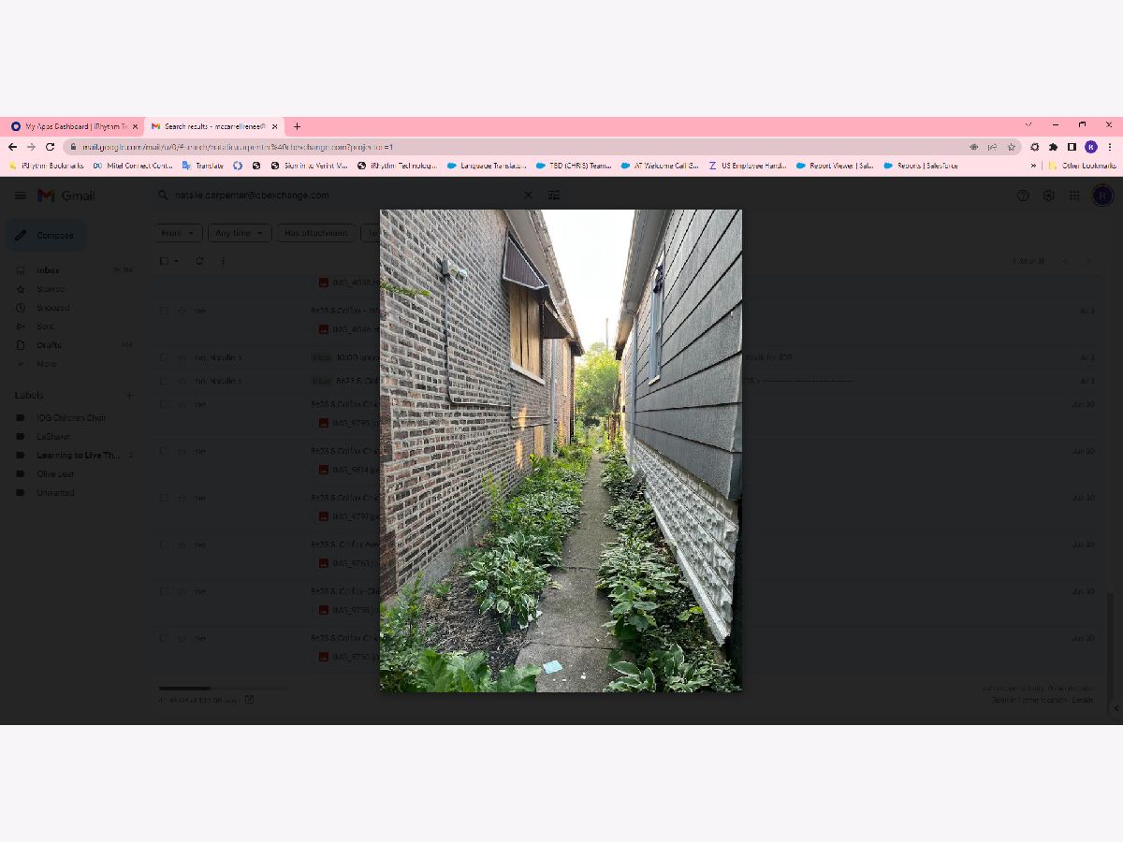Star the 10:00 email from me, Natalie
The width and height of the screenshot is (1123, 842).
(182, 357)
